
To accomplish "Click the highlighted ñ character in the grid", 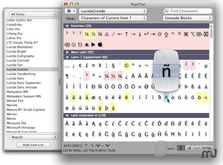I will 166,97.
